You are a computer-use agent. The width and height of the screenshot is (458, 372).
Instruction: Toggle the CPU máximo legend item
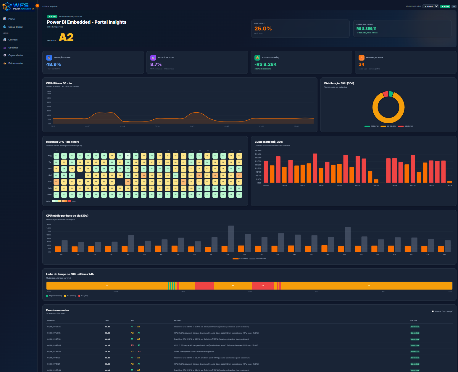point(258,259)
